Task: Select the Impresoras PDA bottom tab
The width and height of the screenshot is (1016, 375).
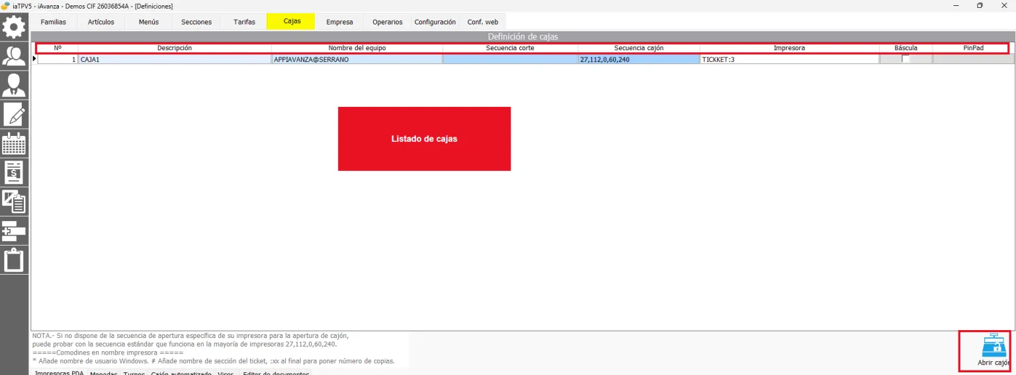Action: click(x=59, y=372)
